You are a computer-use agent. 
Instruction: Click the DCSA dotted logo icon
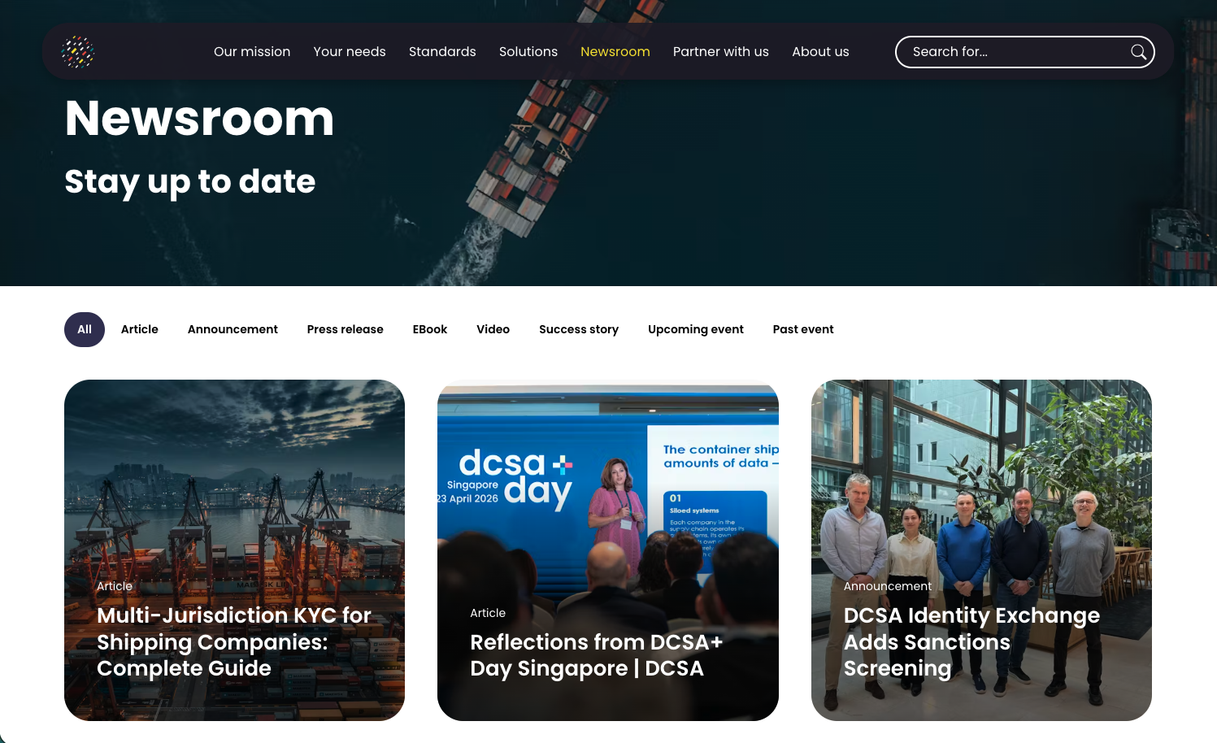[77, 51]
